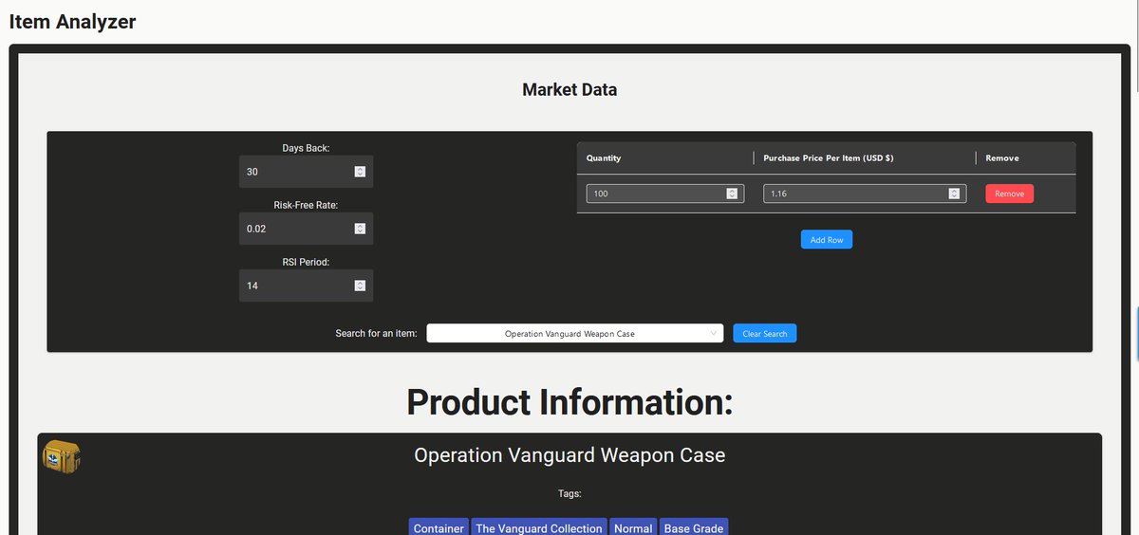The width and height of the screenshot is (1139, 535).
Task: Click the Days Back spinner control
Action: pyautogui.click(x=360, y=172)
